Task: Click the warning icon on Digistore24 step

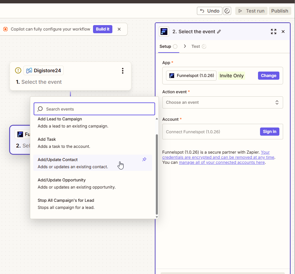Action: pyautogui.click(x=18, y=71)
